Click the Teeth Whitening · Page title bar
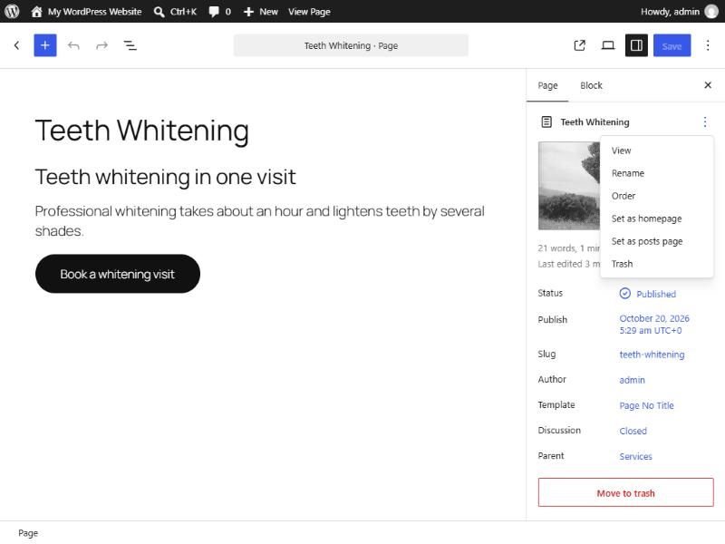Image resolution: width=725 pixels, height=544 pixels. (351, 45)
